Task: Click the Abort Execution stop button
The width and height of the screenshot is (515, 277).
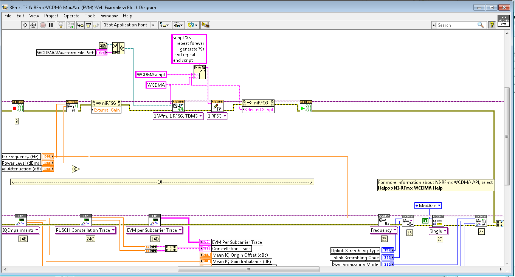Action: tap(43, 25)
